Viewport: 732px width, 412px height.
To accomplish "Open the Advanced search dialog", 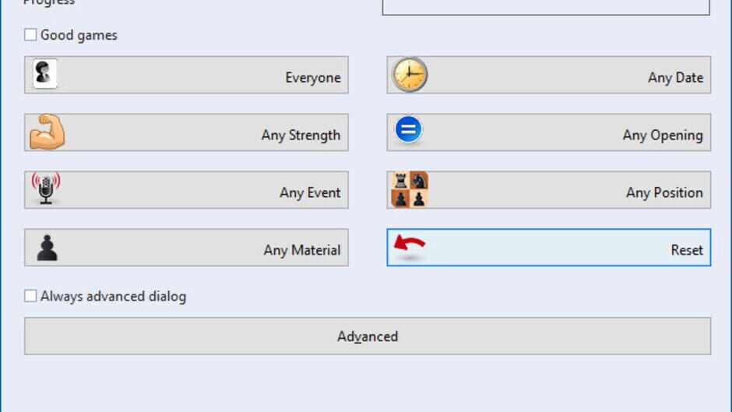I will [368, 336].
